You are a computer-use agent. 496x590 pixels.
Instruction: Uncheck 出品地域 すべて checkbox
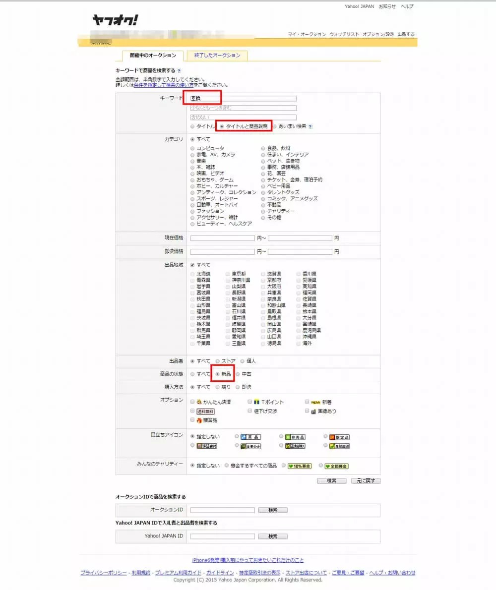click(192, 265)
